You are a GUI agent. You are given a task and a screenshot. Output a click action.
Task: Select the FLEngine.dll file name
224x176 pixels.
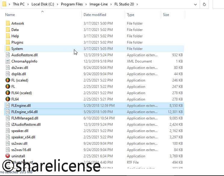21,106
